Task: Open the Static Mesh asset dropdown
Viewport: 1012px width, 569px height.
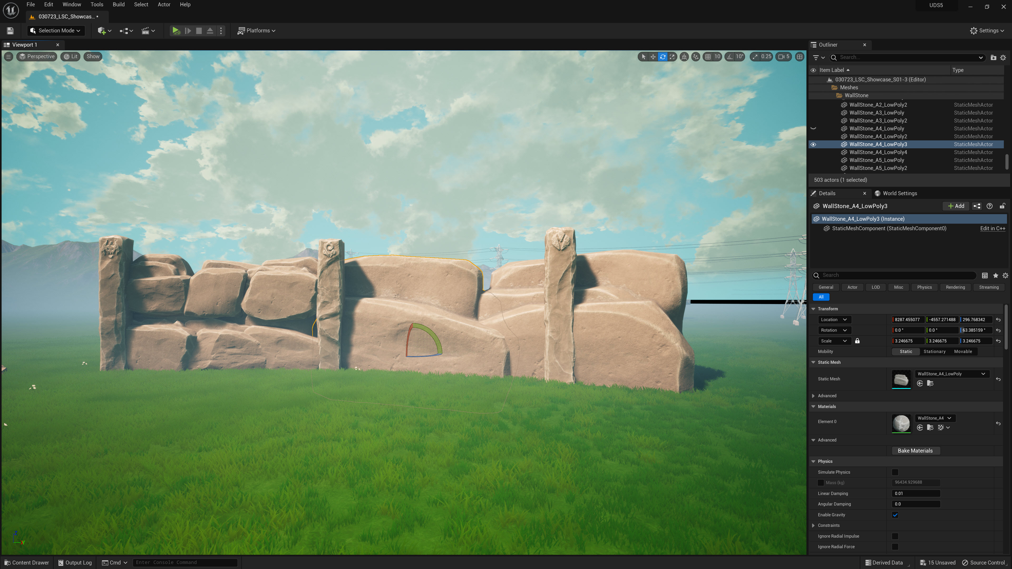Action: point(951,374)
